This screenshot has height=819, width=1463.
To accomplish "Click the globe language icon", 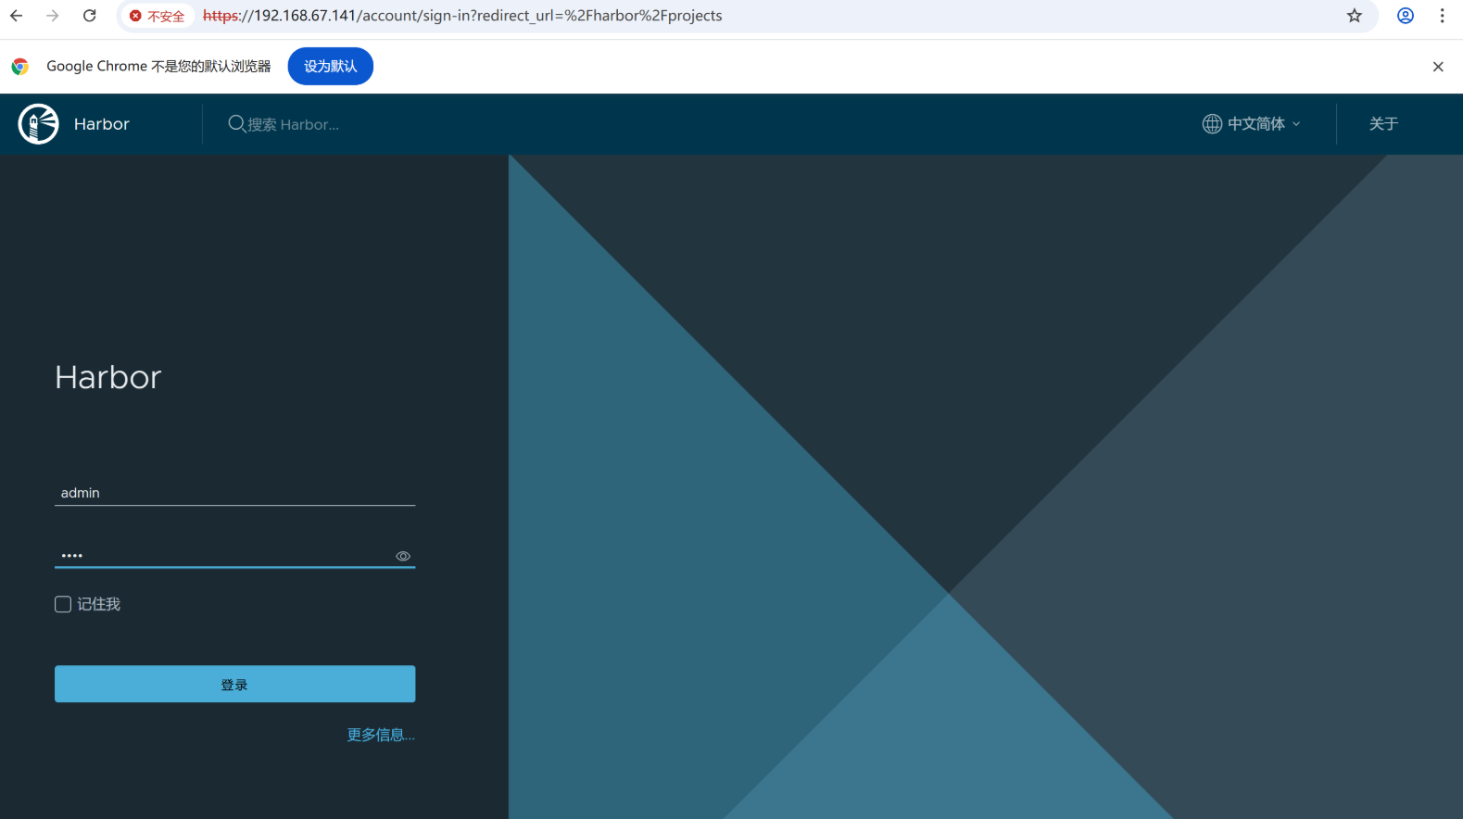I will coord(1212,124).
